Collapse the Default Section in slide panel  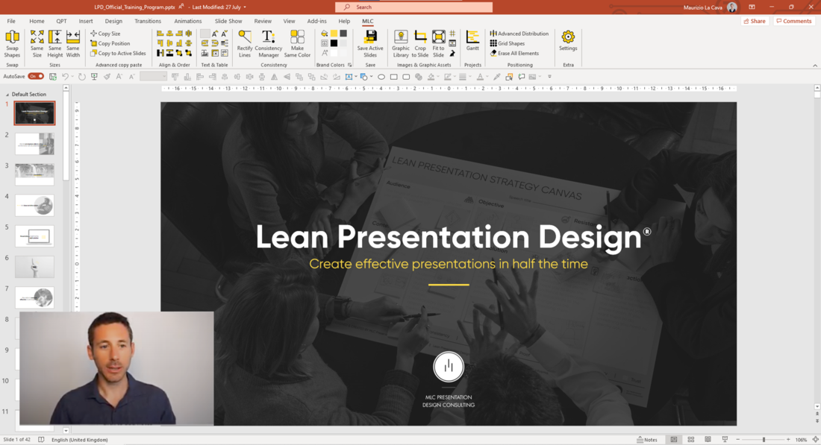click(7, 95)
